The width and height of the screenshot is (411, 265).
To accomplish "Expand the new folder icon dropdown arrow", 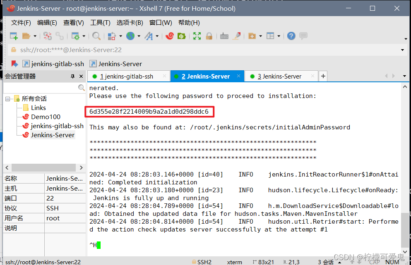I will click(260, 36).
